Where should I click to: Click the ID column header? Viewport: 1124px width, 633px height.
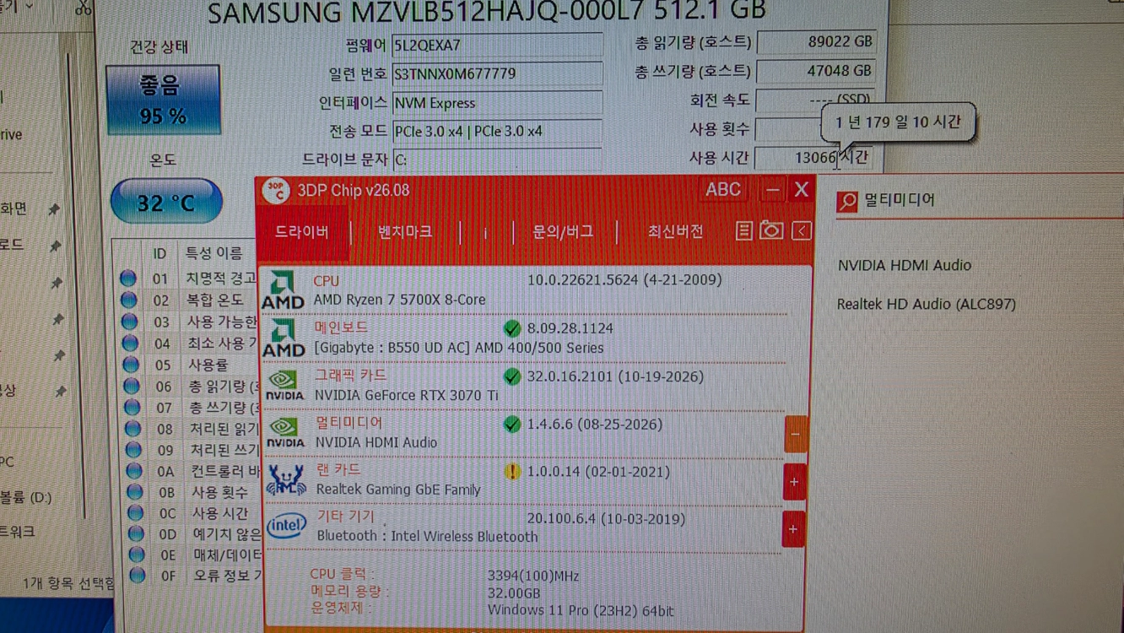coord(159,253)
